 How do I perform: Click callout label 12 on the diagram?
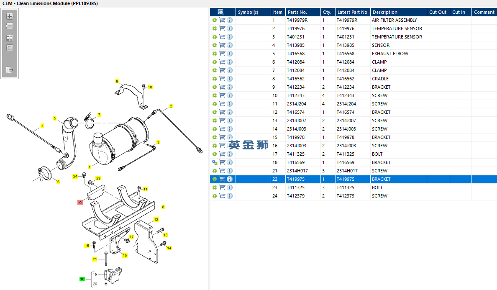[156, 219]
